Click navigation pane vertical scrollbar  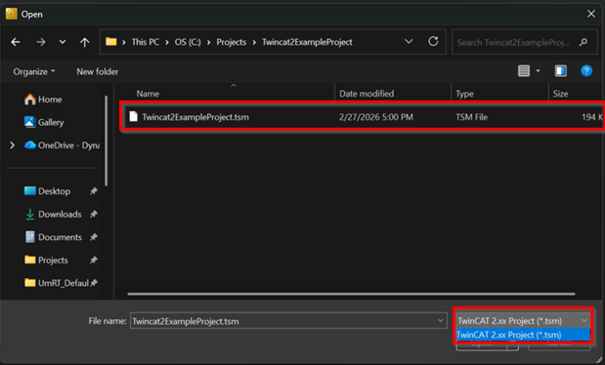pos(106,142)
